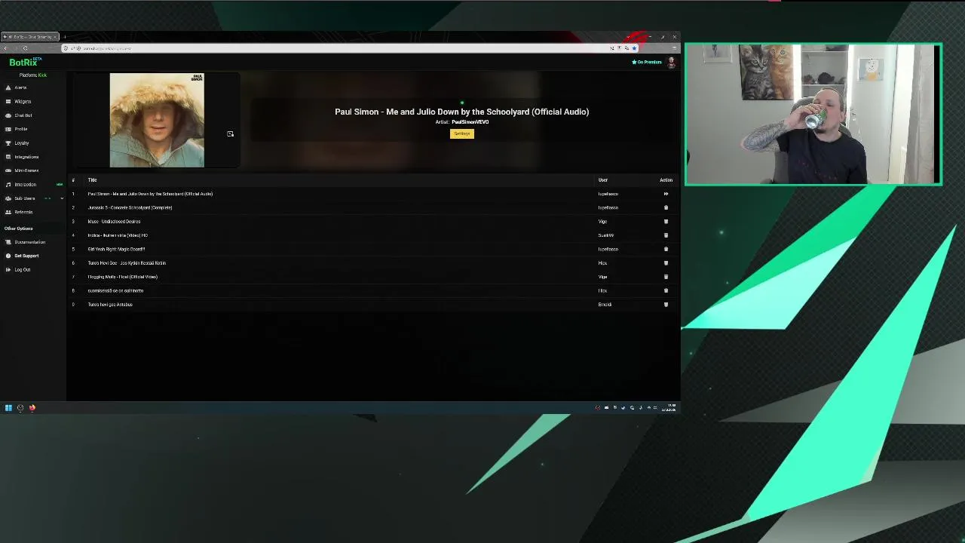
Task: Click the Other Options sidebar heading
Action: (x=19, y=229)
